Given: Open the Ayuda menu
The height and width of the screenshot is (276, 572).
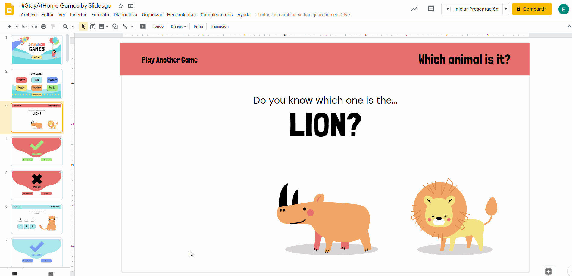Looking at the screenshot, I should [244, 15].
